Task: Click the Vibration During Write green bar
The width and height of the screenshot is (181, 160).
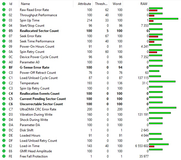Action: (160, 113)
